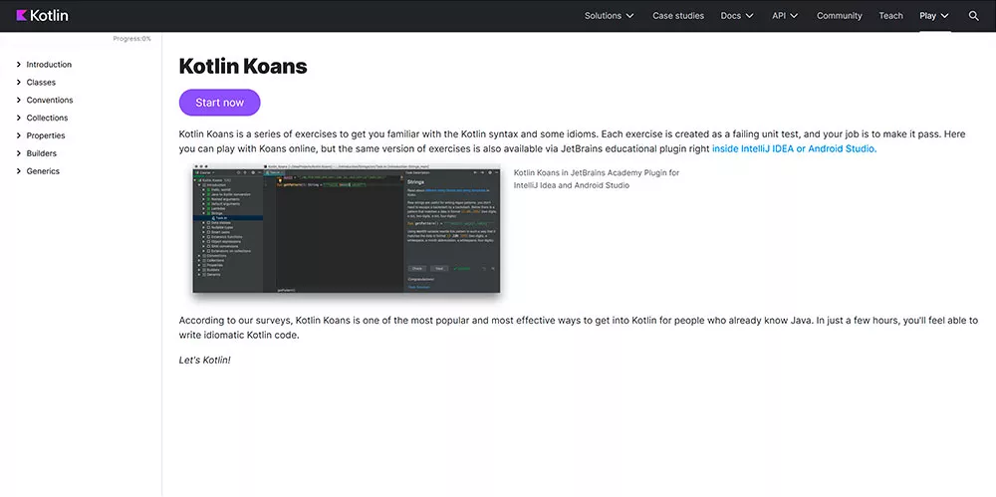Image resolution: width=996 pixels, height=497 pixels.
Task: Expand the Introduction chevron in sidebar
Action: [19, 64]
